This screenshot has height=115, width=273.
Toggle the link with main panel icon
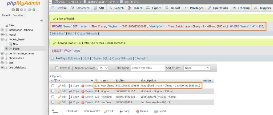[42, 21]
